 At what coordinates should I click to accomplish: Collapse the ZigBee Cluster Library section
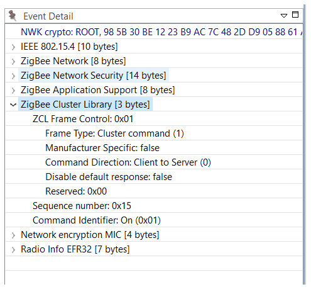[13, 105]
